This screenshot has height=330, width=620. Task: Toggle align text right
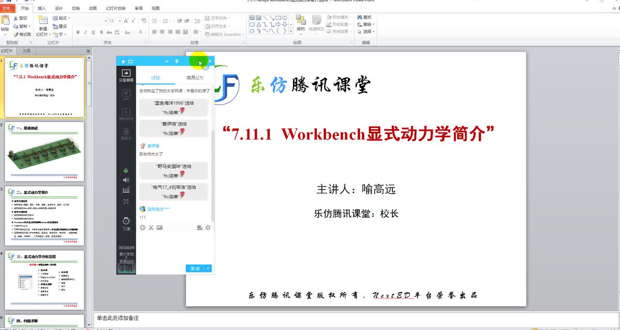point(170,32)
